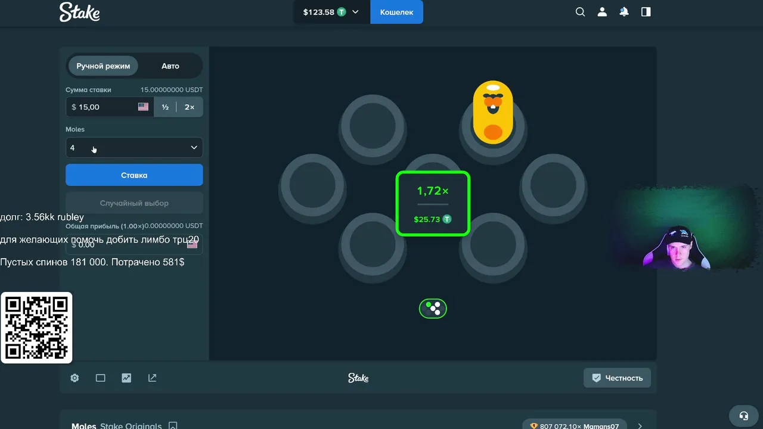The image size is (763, 429).
Task: Toggle the sidebar panel icon in header
Action: pos(646,12)
